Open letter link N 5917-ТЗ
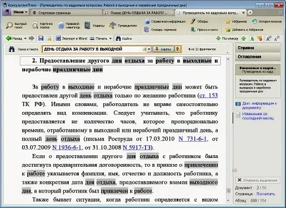The image size is (286, 208). tap(137, 147)
